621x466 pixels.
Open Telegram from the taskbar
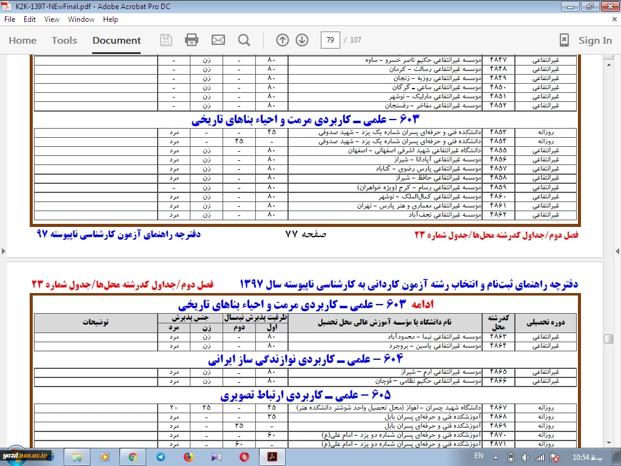[x=160, y=457]
